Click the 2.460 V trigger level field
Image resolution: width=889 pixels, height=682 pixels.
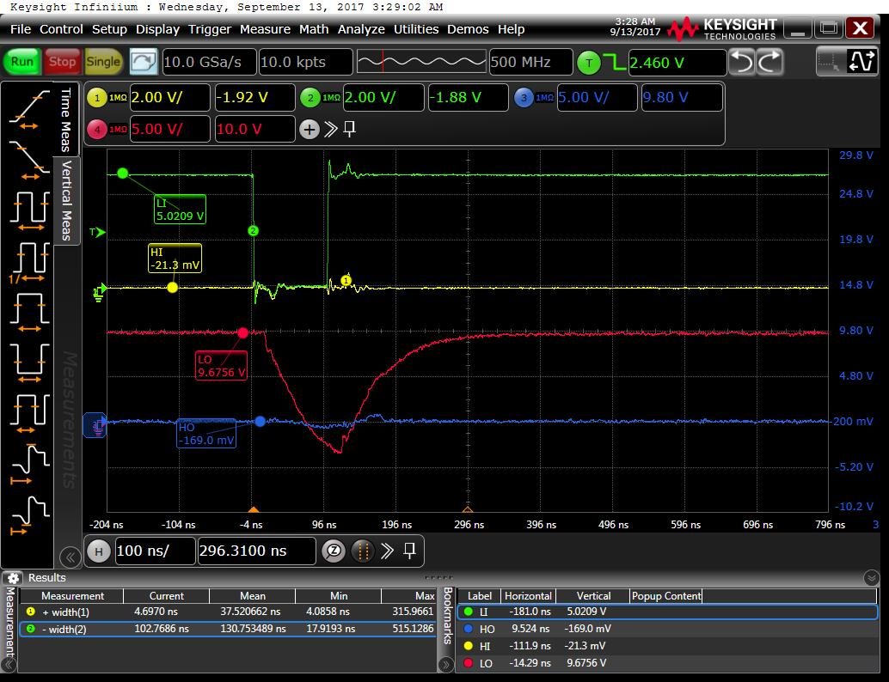click(677, 63)
